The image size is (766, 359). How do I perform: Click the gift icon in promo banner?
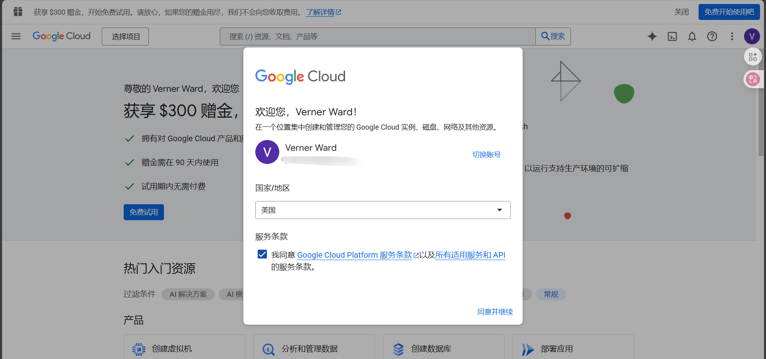click(18, 12)
